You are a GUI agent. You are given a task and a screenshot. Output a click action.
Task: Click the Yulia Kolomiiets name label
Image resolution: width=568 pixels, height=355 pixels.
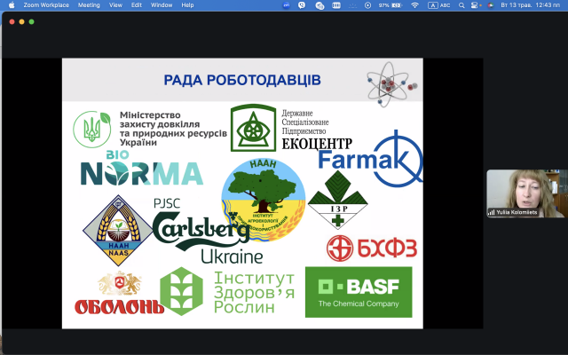(517, 212)
